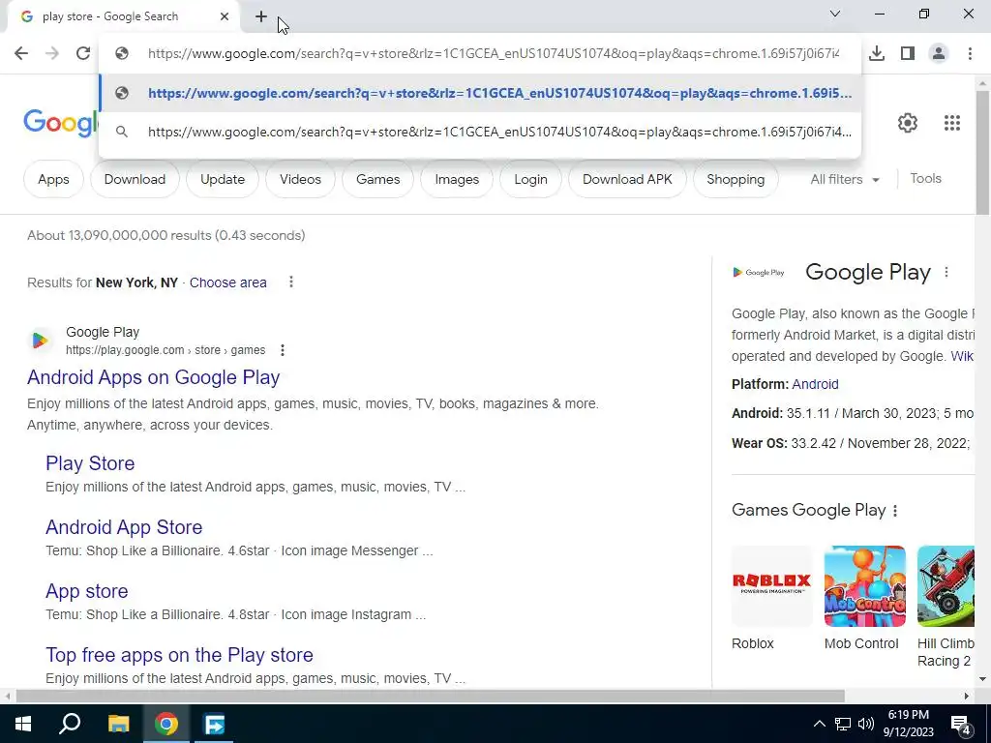Click the play.google.com store games URL
Viewport: 991px width, 743px height.
[165, 350]
